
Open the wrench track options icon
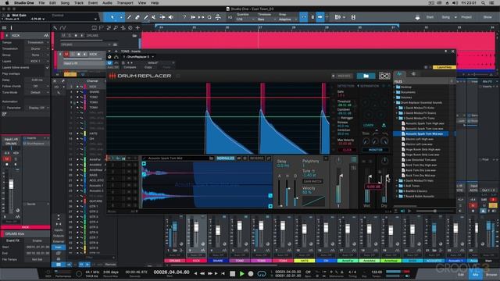[x=55, y=28]
